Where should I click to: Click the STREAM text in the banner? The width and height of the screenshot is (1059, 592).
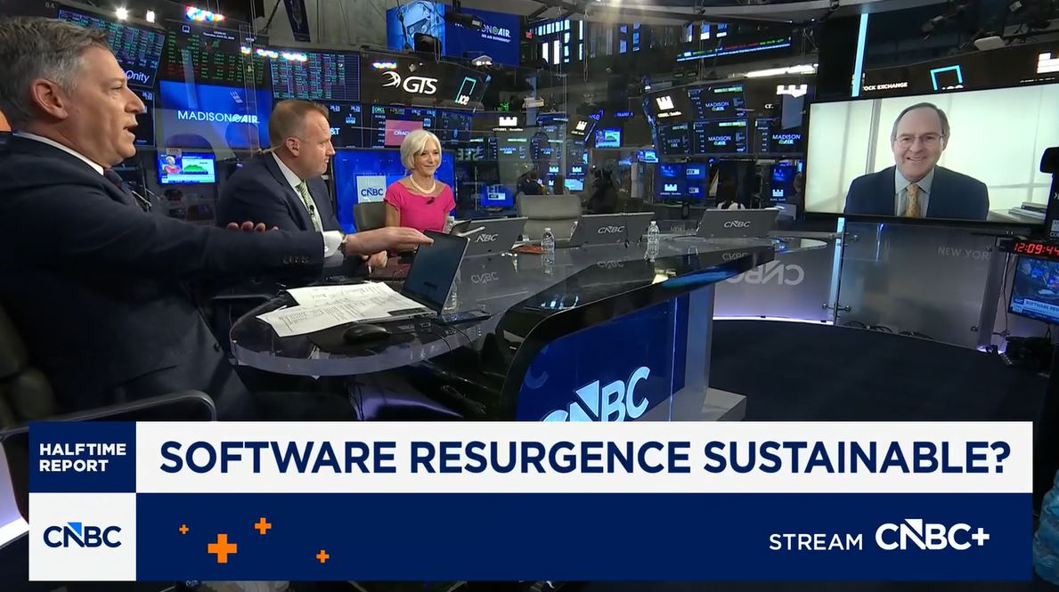[815, 541]
